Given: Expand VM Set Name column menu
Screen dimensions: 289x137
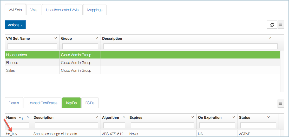Looking at the screenshot, I should pyautogui.click(x=56, y=38).
